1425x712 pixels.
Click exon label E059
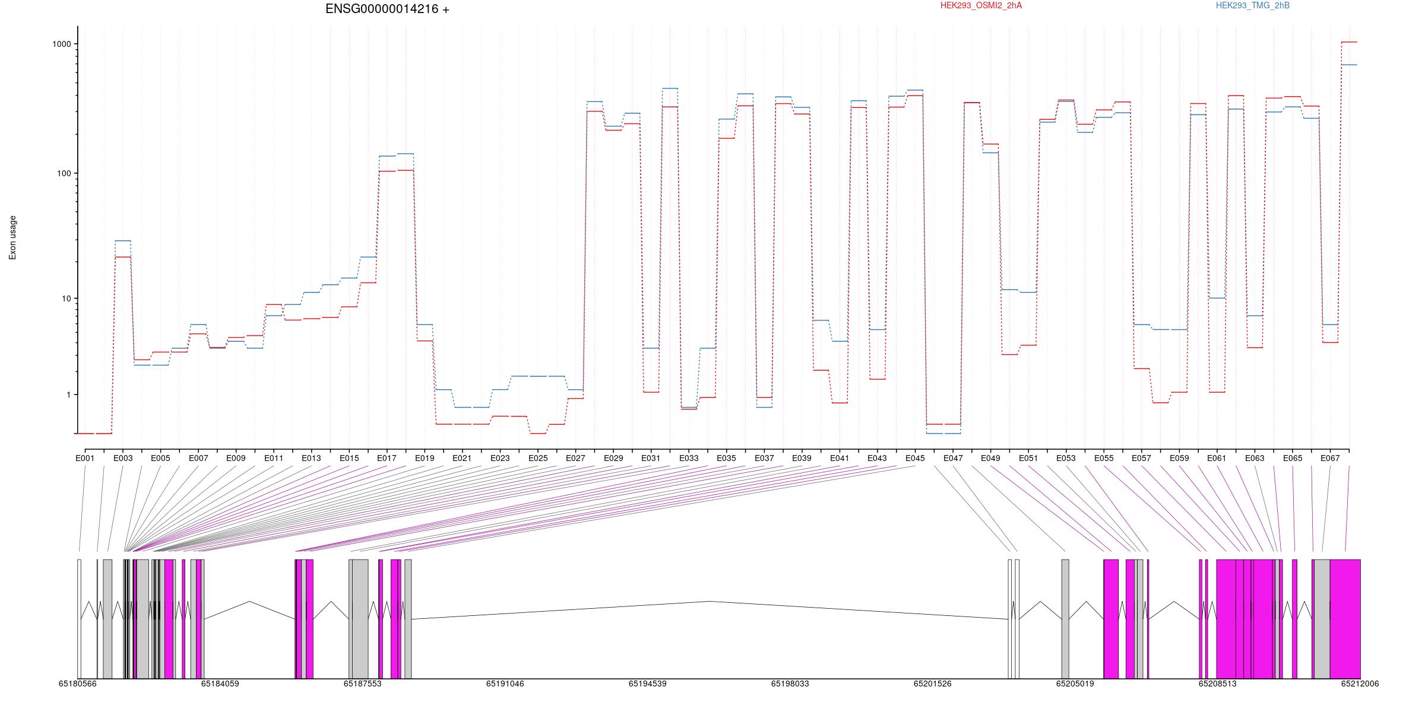pos(1179,458)
